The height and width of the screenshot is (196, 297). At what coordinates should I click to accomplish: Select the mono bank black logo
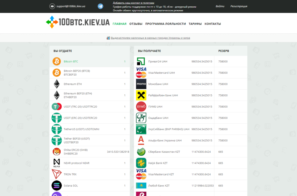click(141, 84)
